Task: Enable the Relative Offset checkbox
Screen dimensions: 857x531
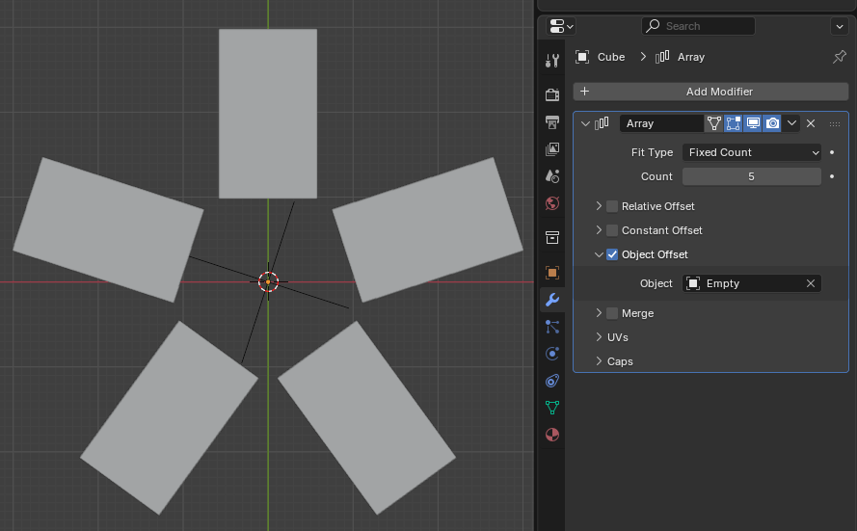Action: 612,206
